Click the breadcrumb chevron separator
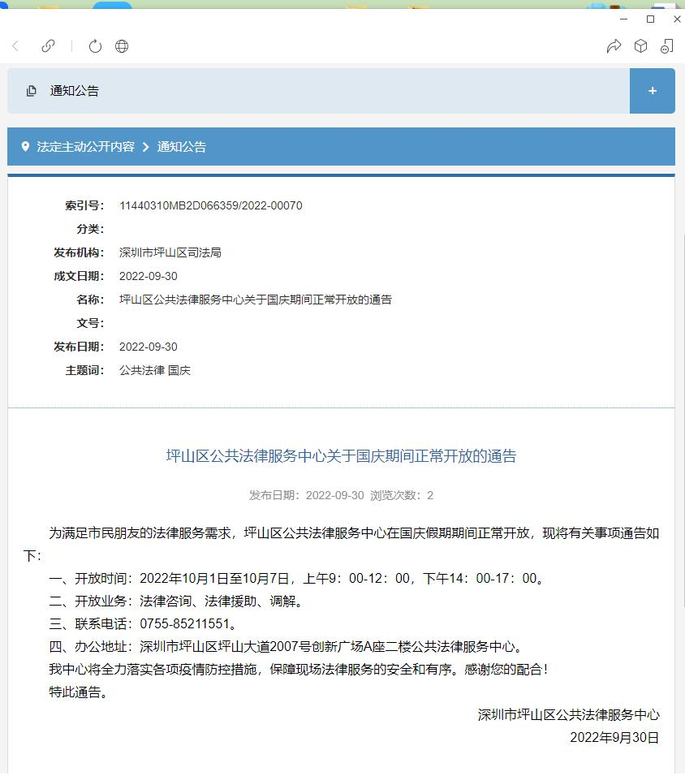The image size is (685, 776). [145, 147]
